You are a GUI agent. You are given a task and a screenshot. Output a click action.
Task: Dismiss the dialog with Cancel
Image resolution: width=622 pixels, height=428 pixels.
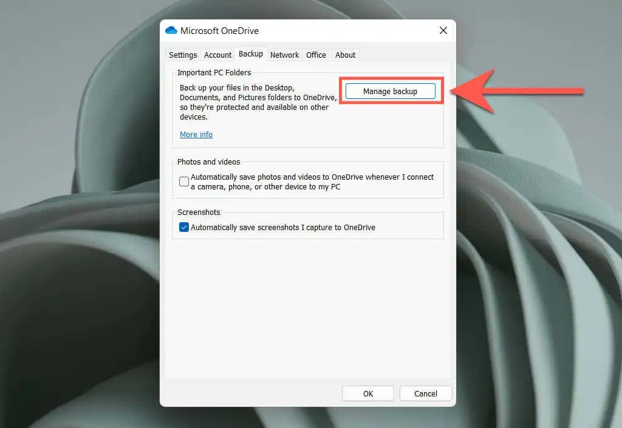[x=426, y=393]
